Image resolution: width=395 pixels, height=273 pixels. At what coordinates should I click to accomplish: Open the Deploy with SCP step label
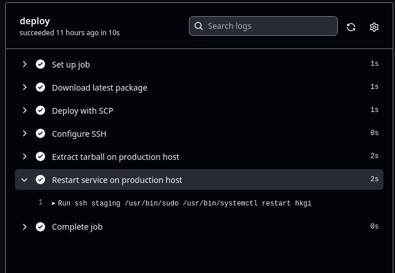[x=82, y=111]
